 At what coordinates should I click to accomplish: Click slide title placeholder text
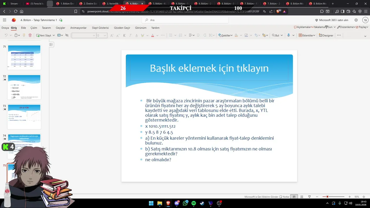click(x=209, y=68)
